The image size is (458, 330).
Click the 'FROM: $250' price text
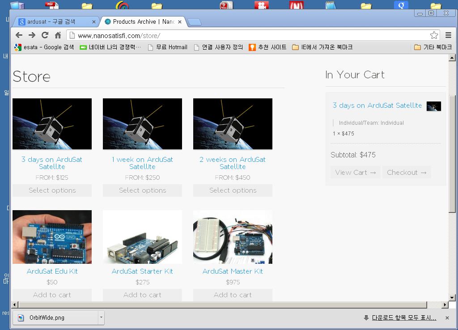142,178
